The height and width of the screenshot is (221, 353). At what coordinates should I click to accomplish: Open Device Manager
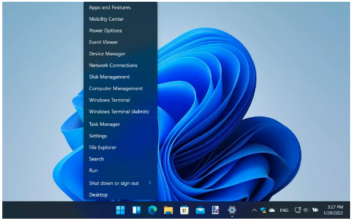(x=120, y=54)
